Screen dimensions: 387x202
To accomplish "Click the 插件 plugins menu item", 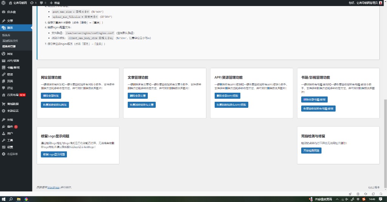I will [x=10, y=127].
